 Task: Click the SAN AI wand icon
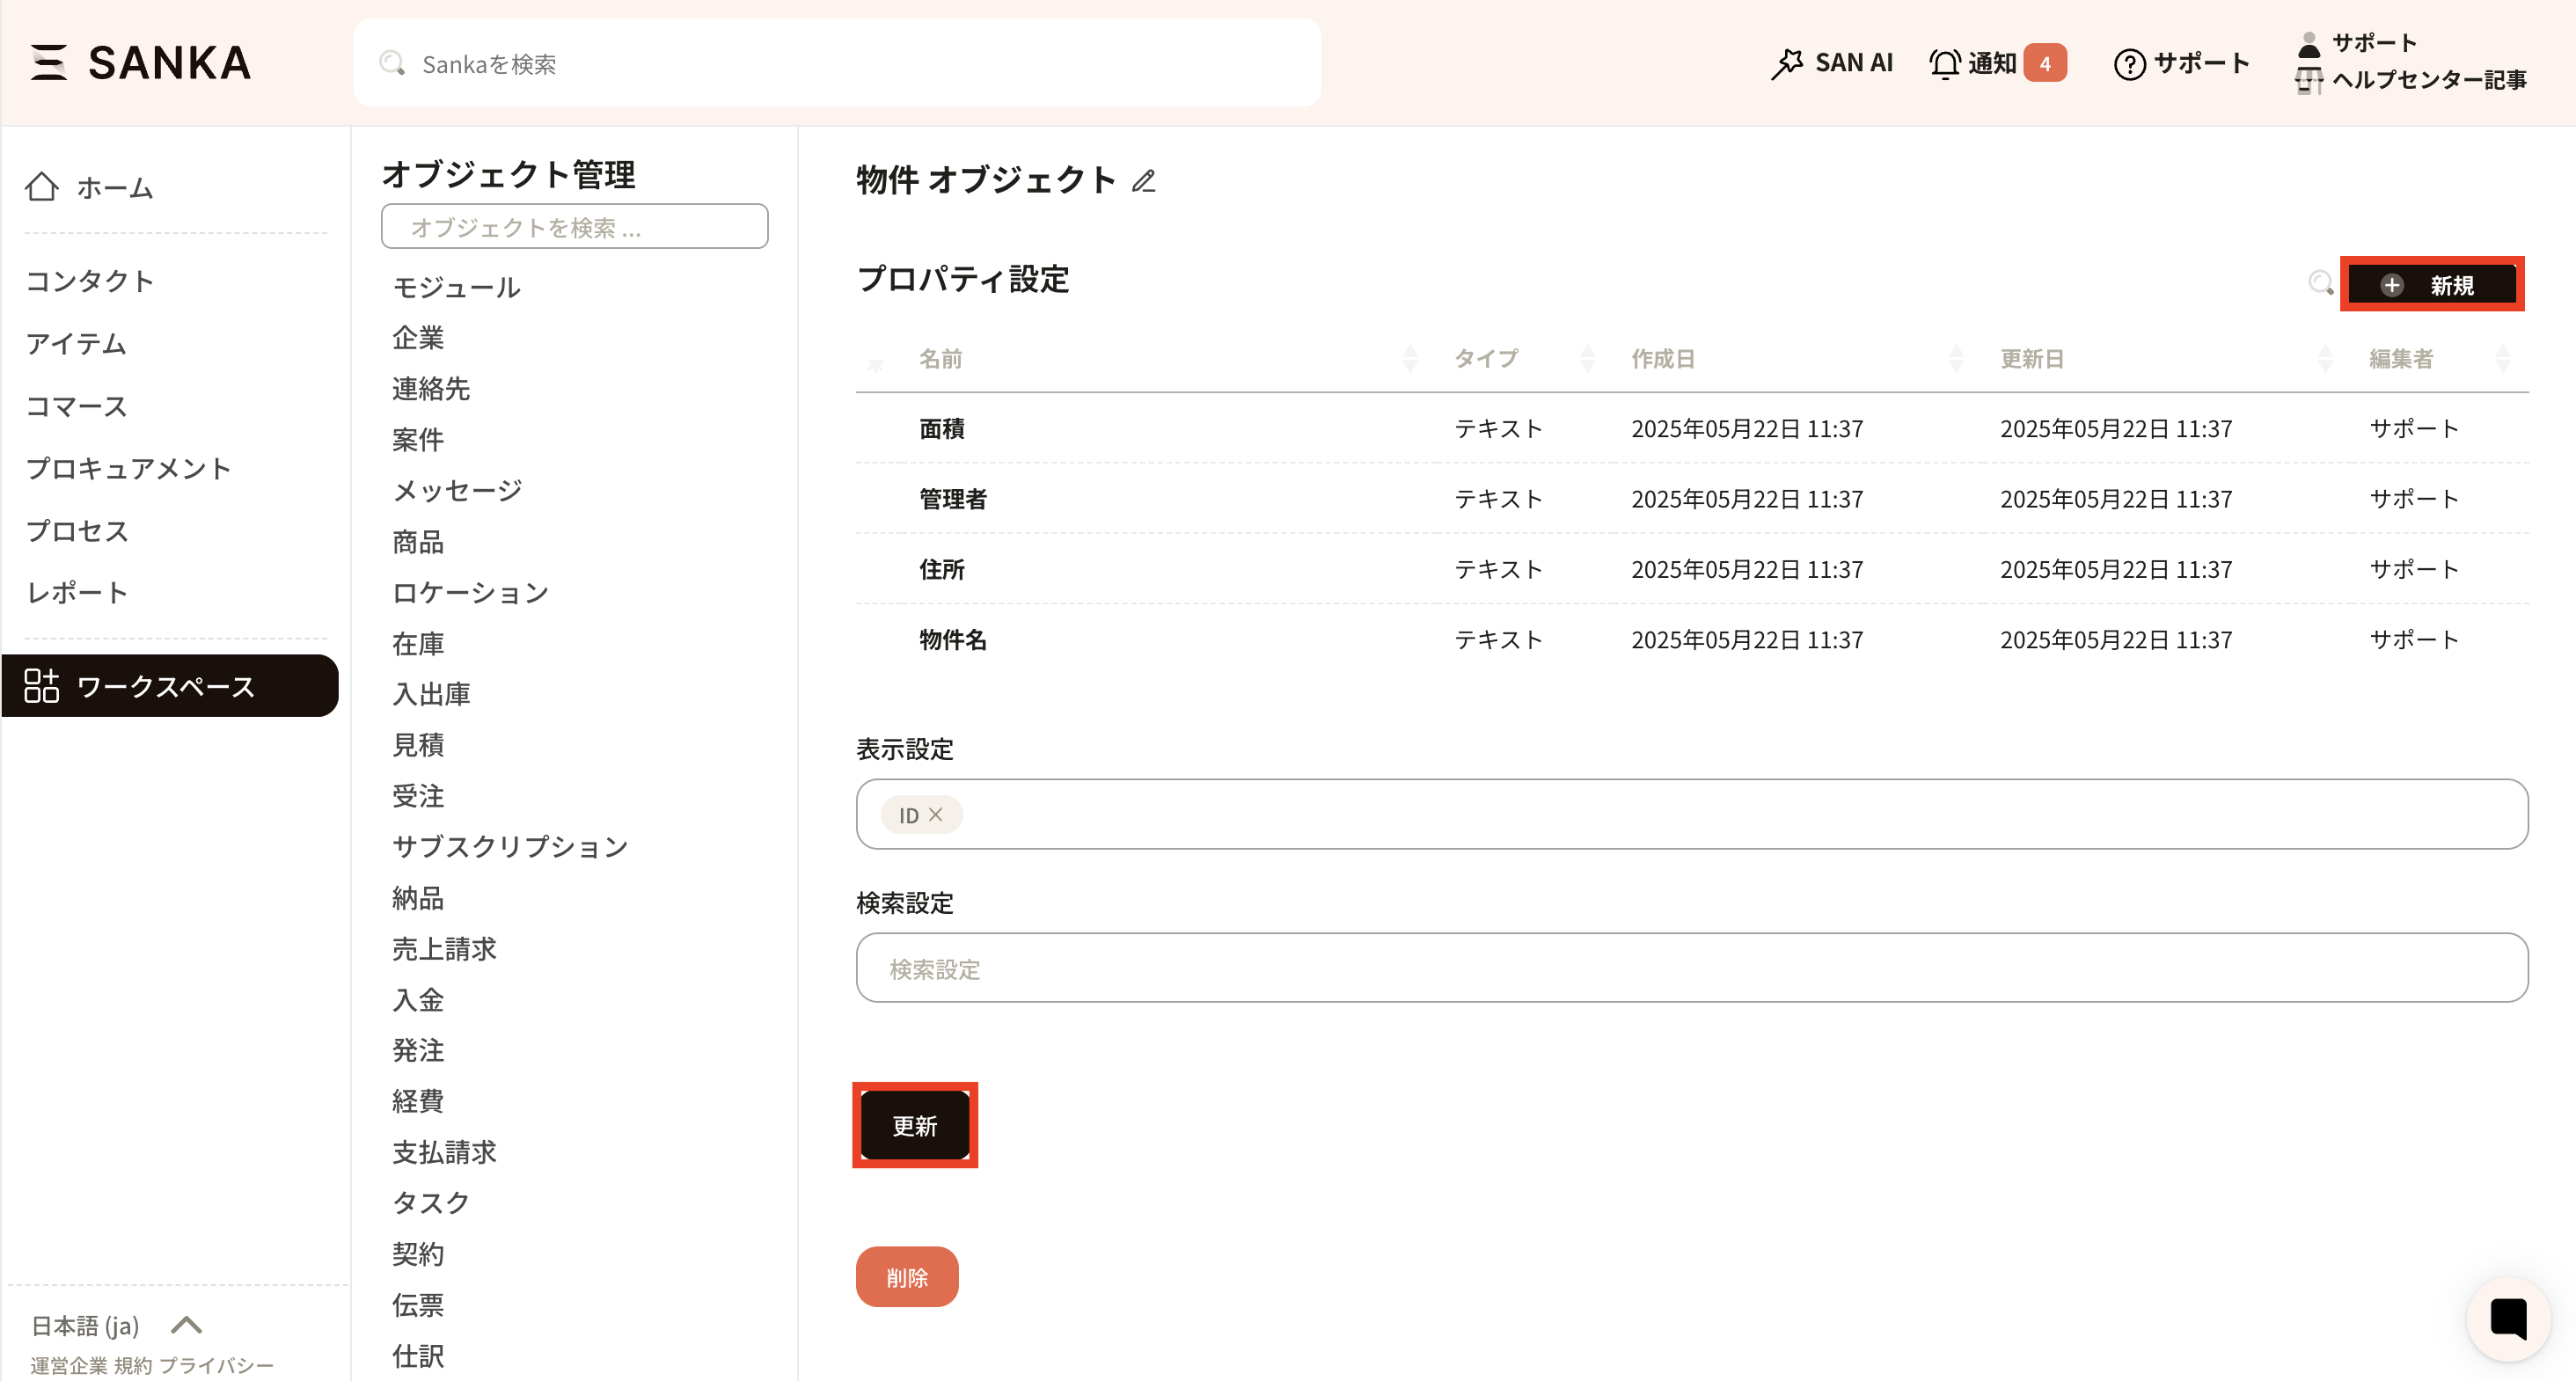pyautogui.click(x=1786, y=63)
